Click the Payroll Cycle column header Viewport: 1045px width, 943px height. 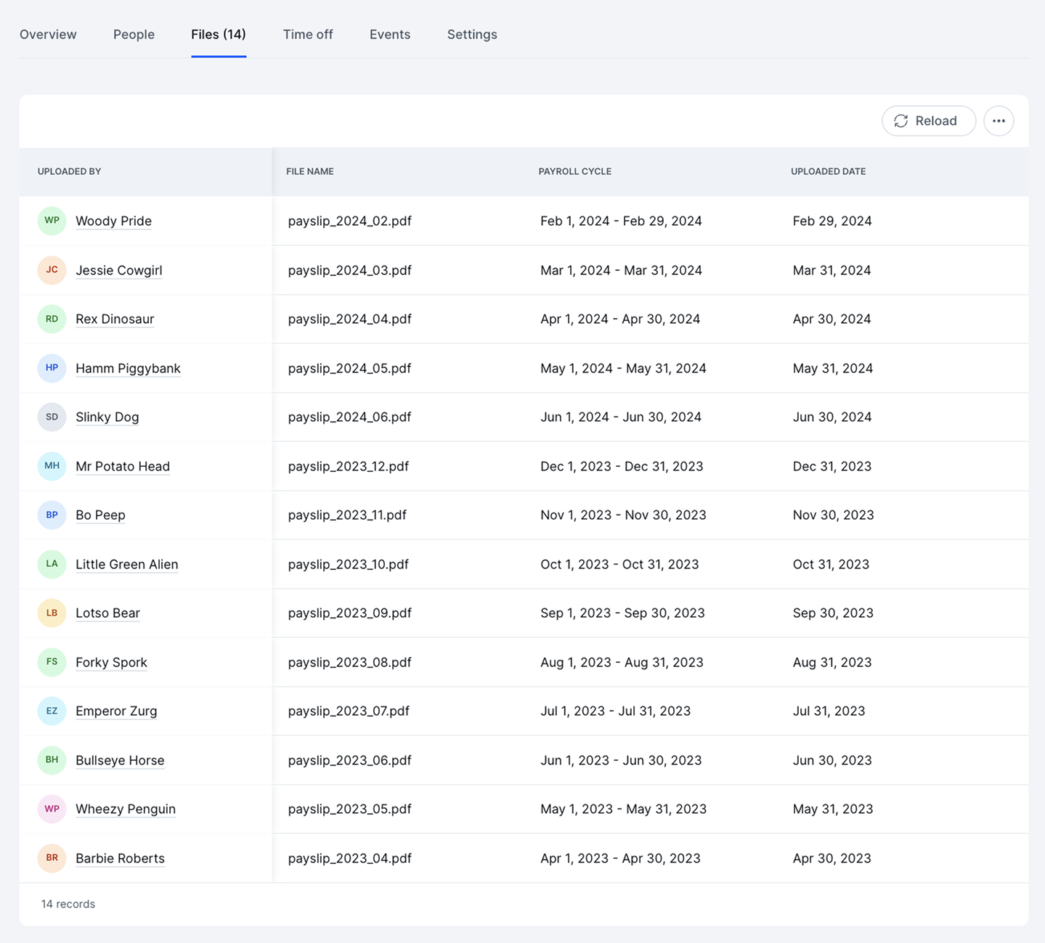(x=574, y=171)
